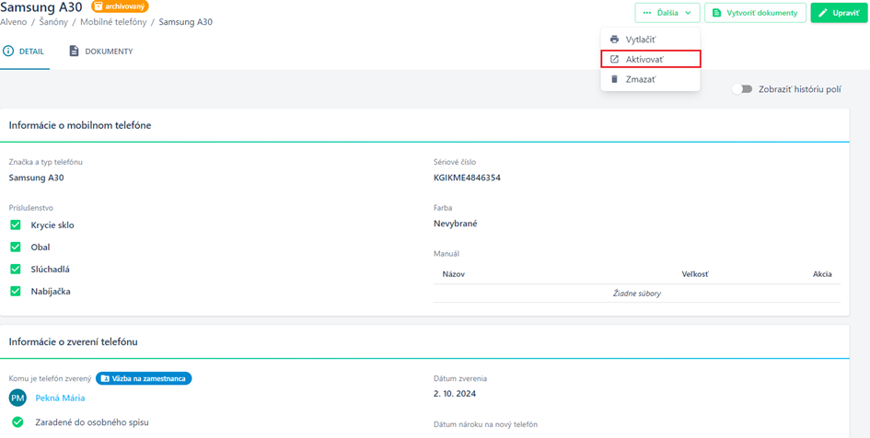Click the Väzba na zamestnanca badge
870x438 pixels.
[x=144, y=378]
